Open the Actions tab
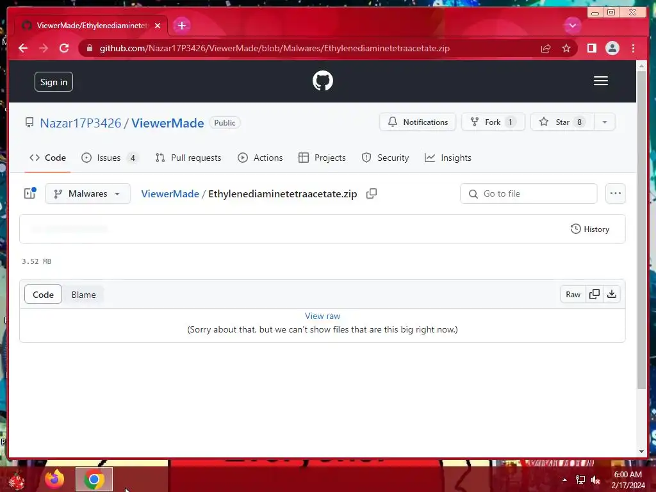 (x=260, y=158)
